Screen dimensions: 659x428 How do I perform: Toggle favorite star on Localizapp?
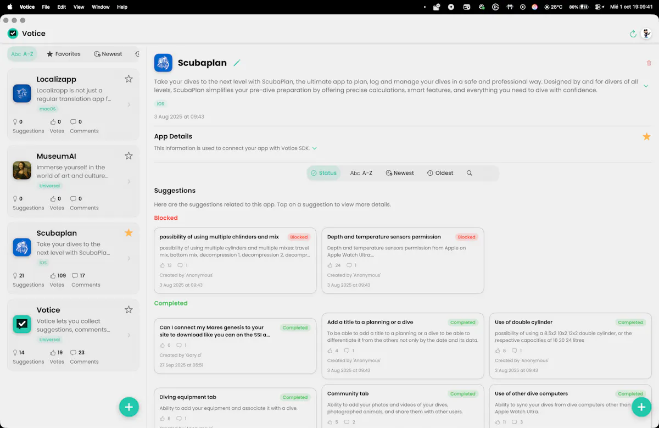click(x=129, y=79)
